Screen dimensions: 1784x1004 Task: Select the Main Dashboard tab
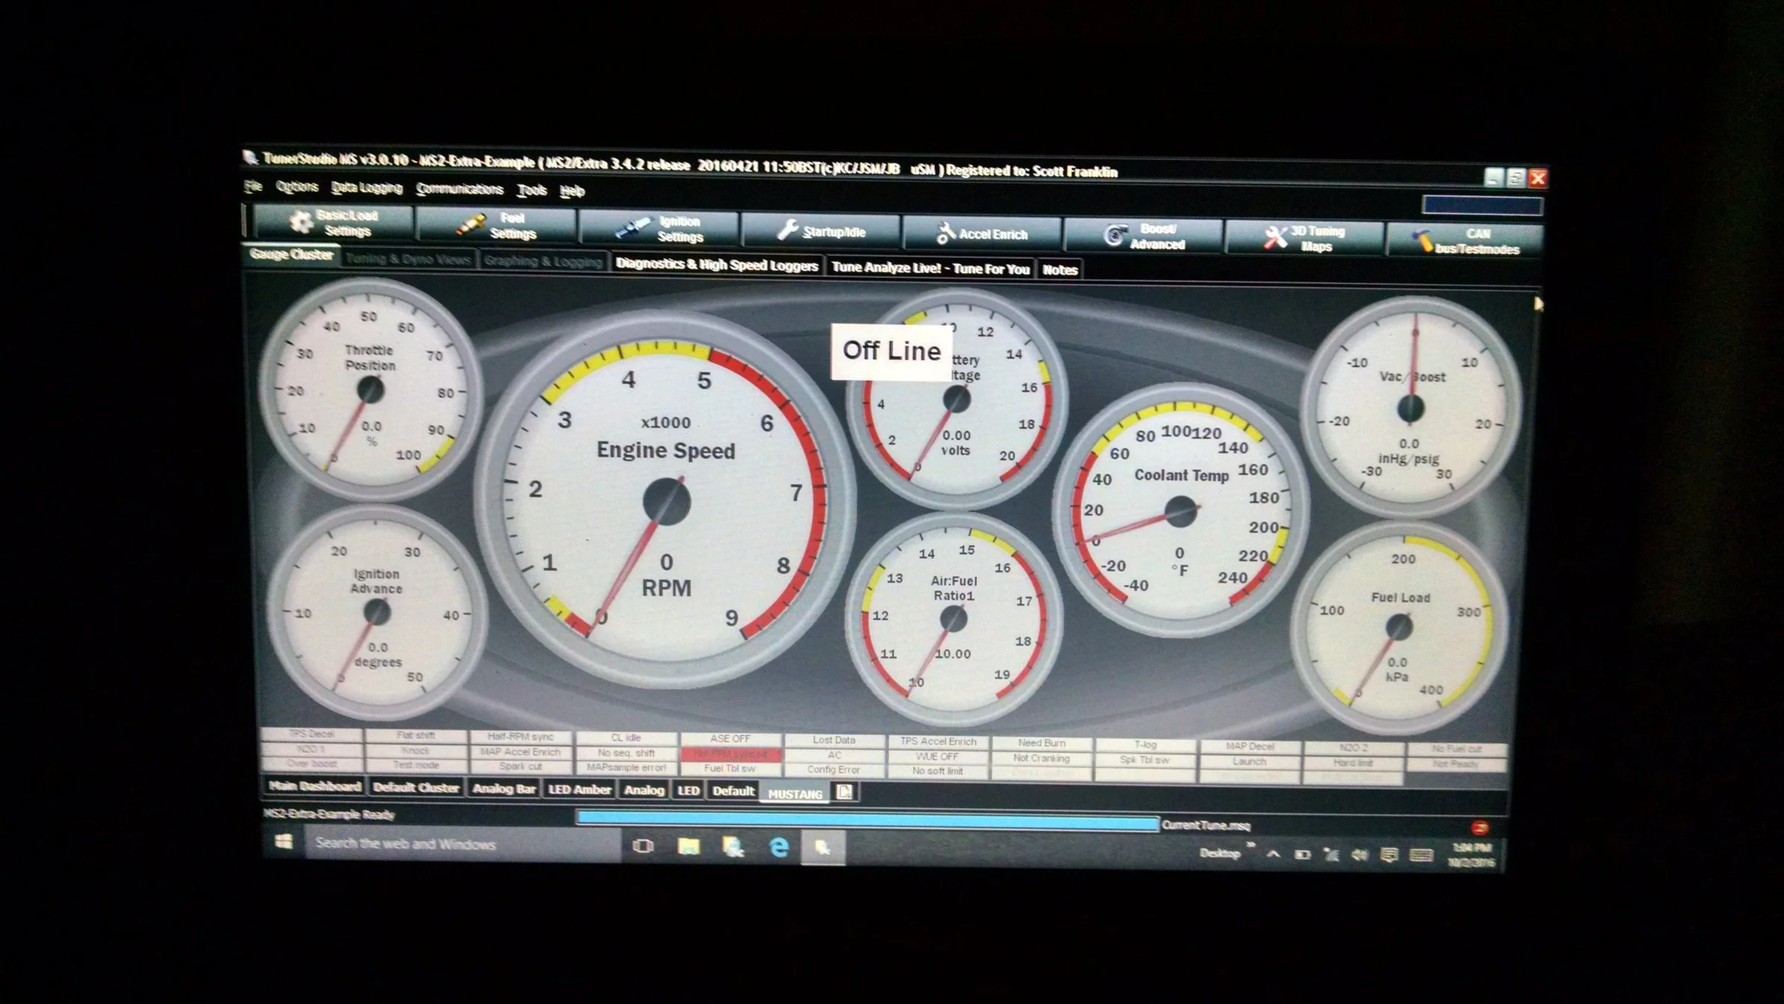click(x=314, y=786)
